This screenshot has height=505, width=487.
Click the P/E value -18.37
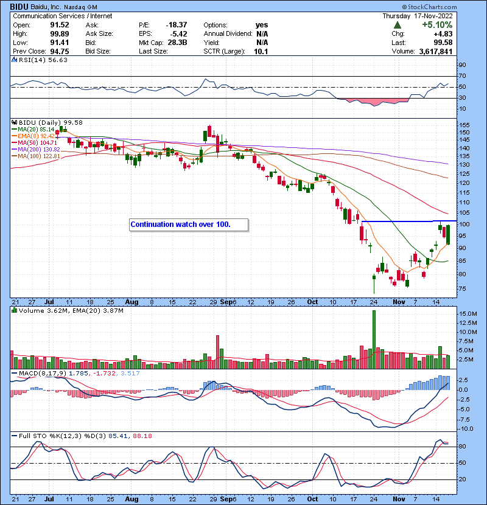(x=177, y=25)
